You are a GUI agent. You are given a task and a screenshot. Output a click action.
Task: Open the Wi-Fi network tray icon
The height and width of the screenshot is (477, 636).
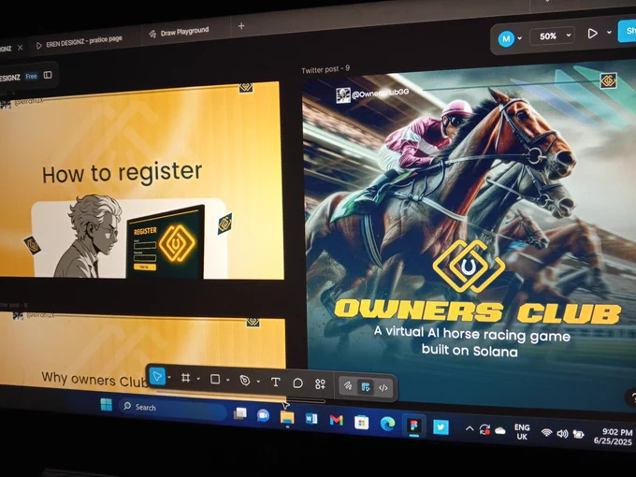point(547,433)
